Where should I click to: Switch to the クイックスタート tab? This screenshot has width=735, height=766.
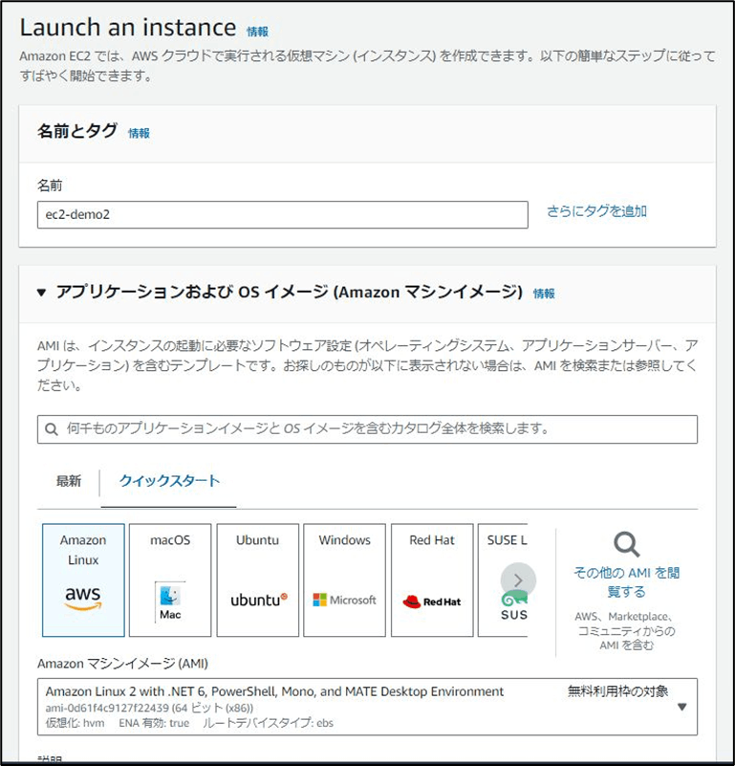click(x=169, y=481)
